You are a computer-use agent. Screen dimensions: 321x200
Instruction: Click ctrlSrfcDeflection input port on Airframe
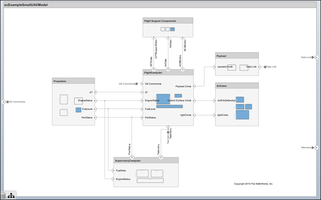pyautogui.click(x=215, y=100)
